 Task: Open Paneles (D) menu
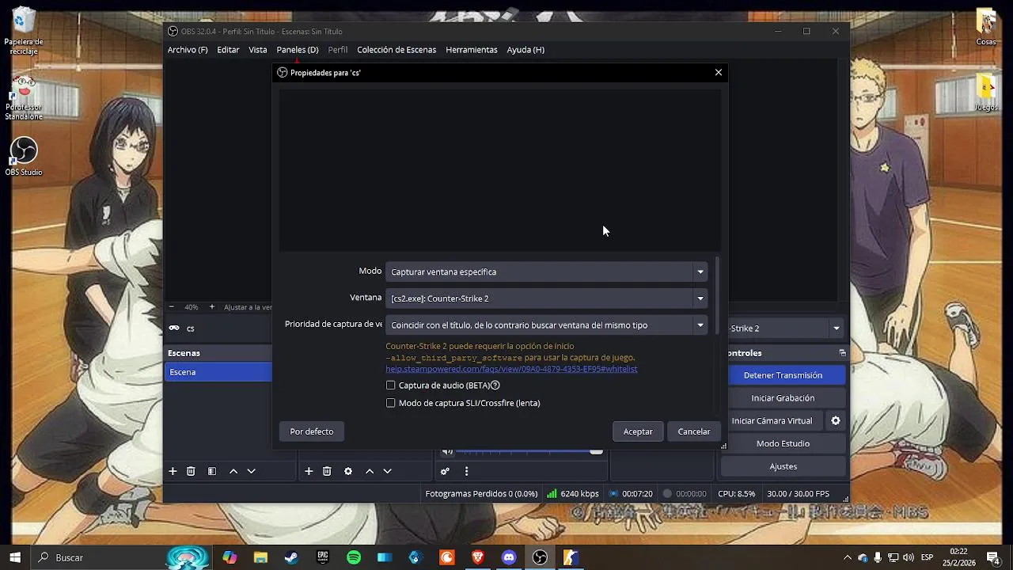tap(298, 50)
